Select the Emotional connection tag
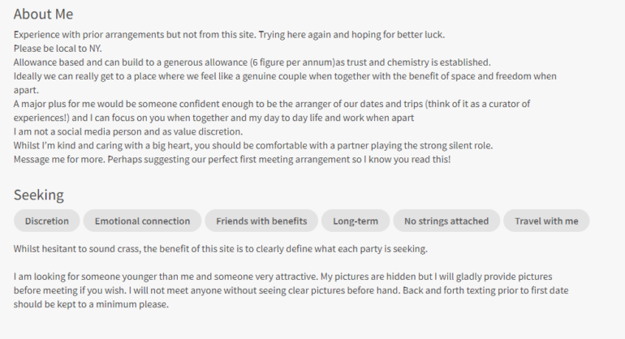The width and height of the screenshot is (625, 339). pos(142,221)
